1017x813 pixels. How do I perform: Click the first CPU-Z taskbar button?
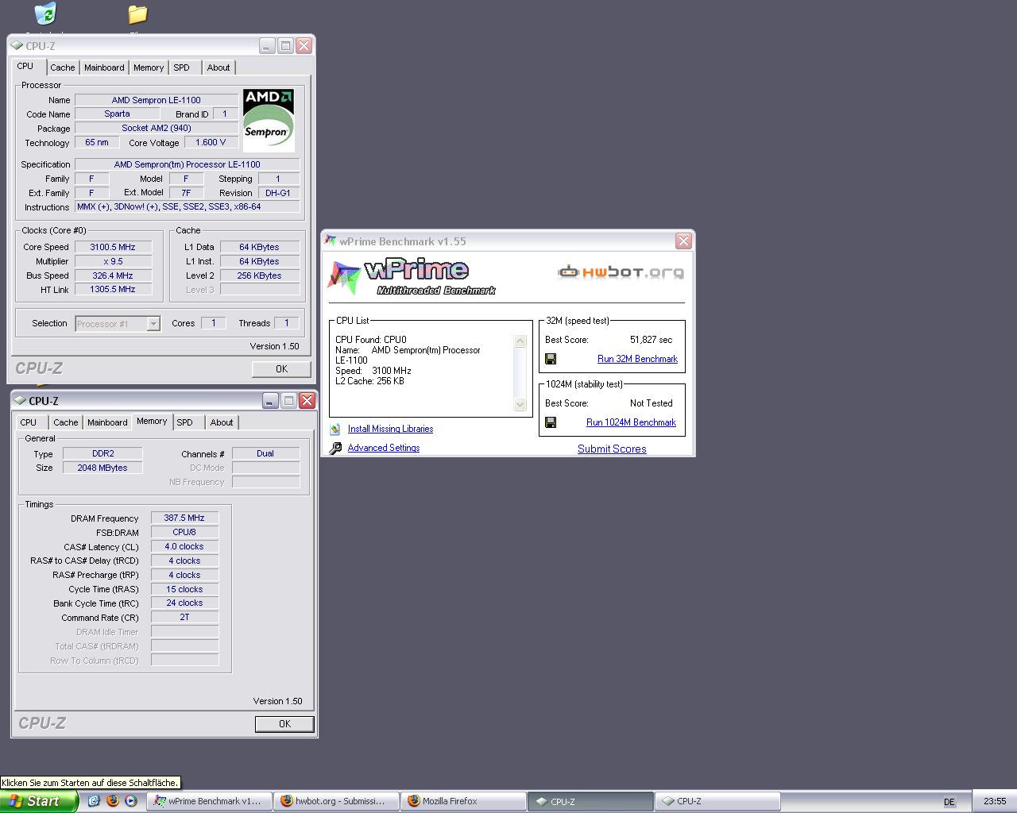(x=590, y=801)
